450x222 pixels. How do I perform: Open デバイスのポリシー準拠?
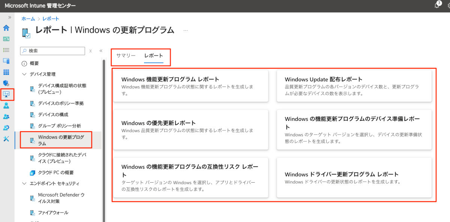61,103
